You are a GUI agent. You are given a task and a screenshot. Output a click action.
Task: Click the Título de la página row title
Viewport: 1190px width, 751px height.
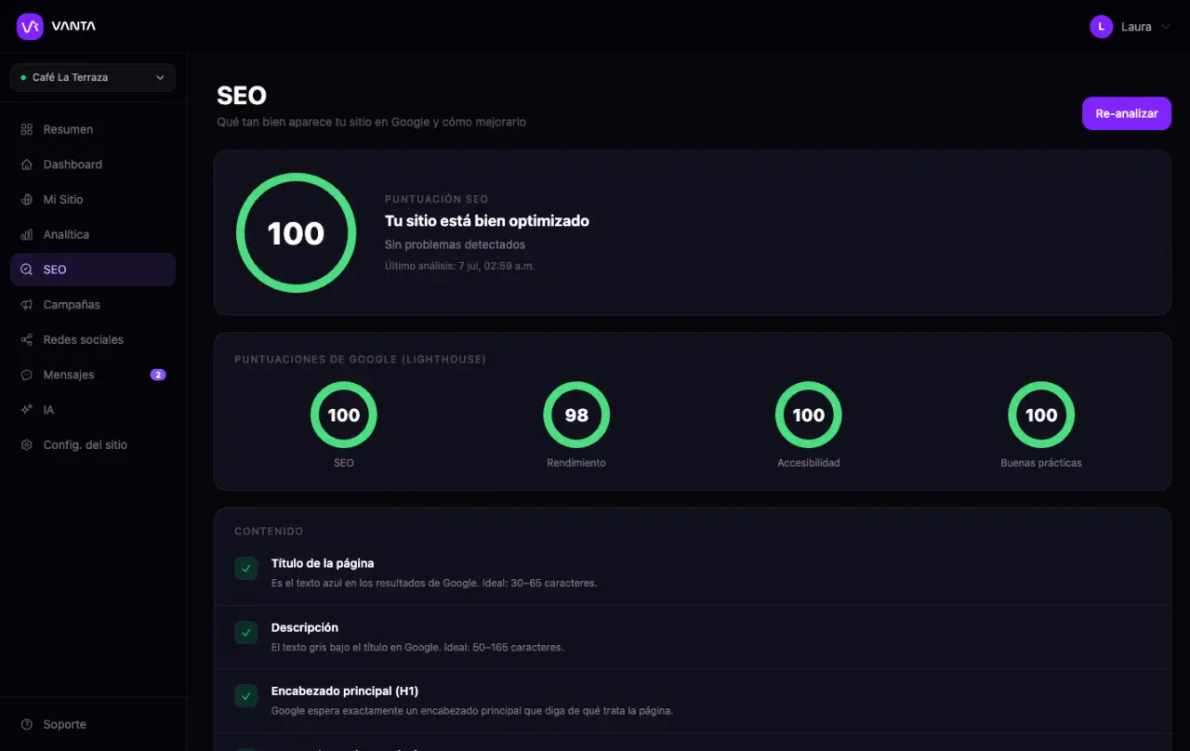tap(323, 563)
